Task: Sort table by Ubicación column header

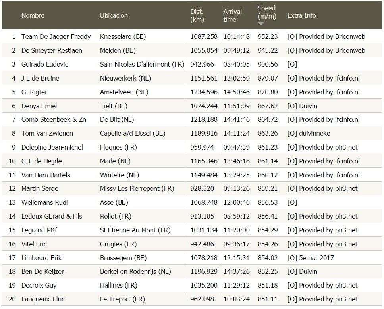Action: [x=114, y=15]
